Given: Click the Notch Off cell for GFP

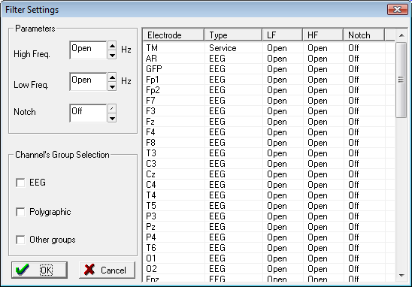Looking at the screenshot, I should [353, 69].
